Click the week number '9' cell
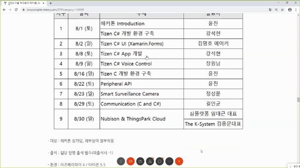300x168 pixels. tap(61, 119)
